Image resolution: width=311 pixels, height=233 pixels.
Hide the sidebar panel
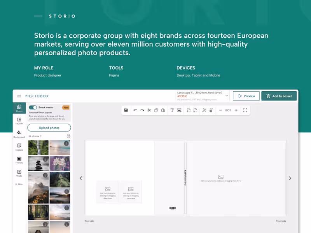(19, 184)
